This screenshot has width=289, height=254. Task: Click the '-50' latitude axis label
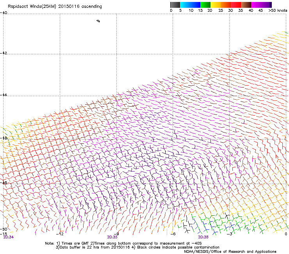tap(4, 229)
